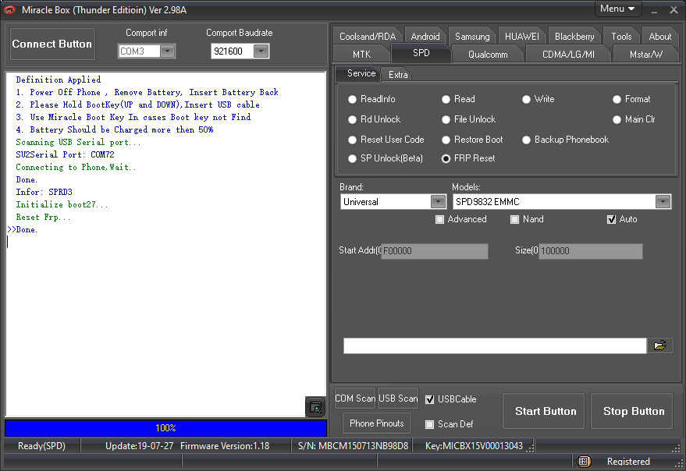Open the About tab
Screen dimensions: 686x471
pos(659,37)
